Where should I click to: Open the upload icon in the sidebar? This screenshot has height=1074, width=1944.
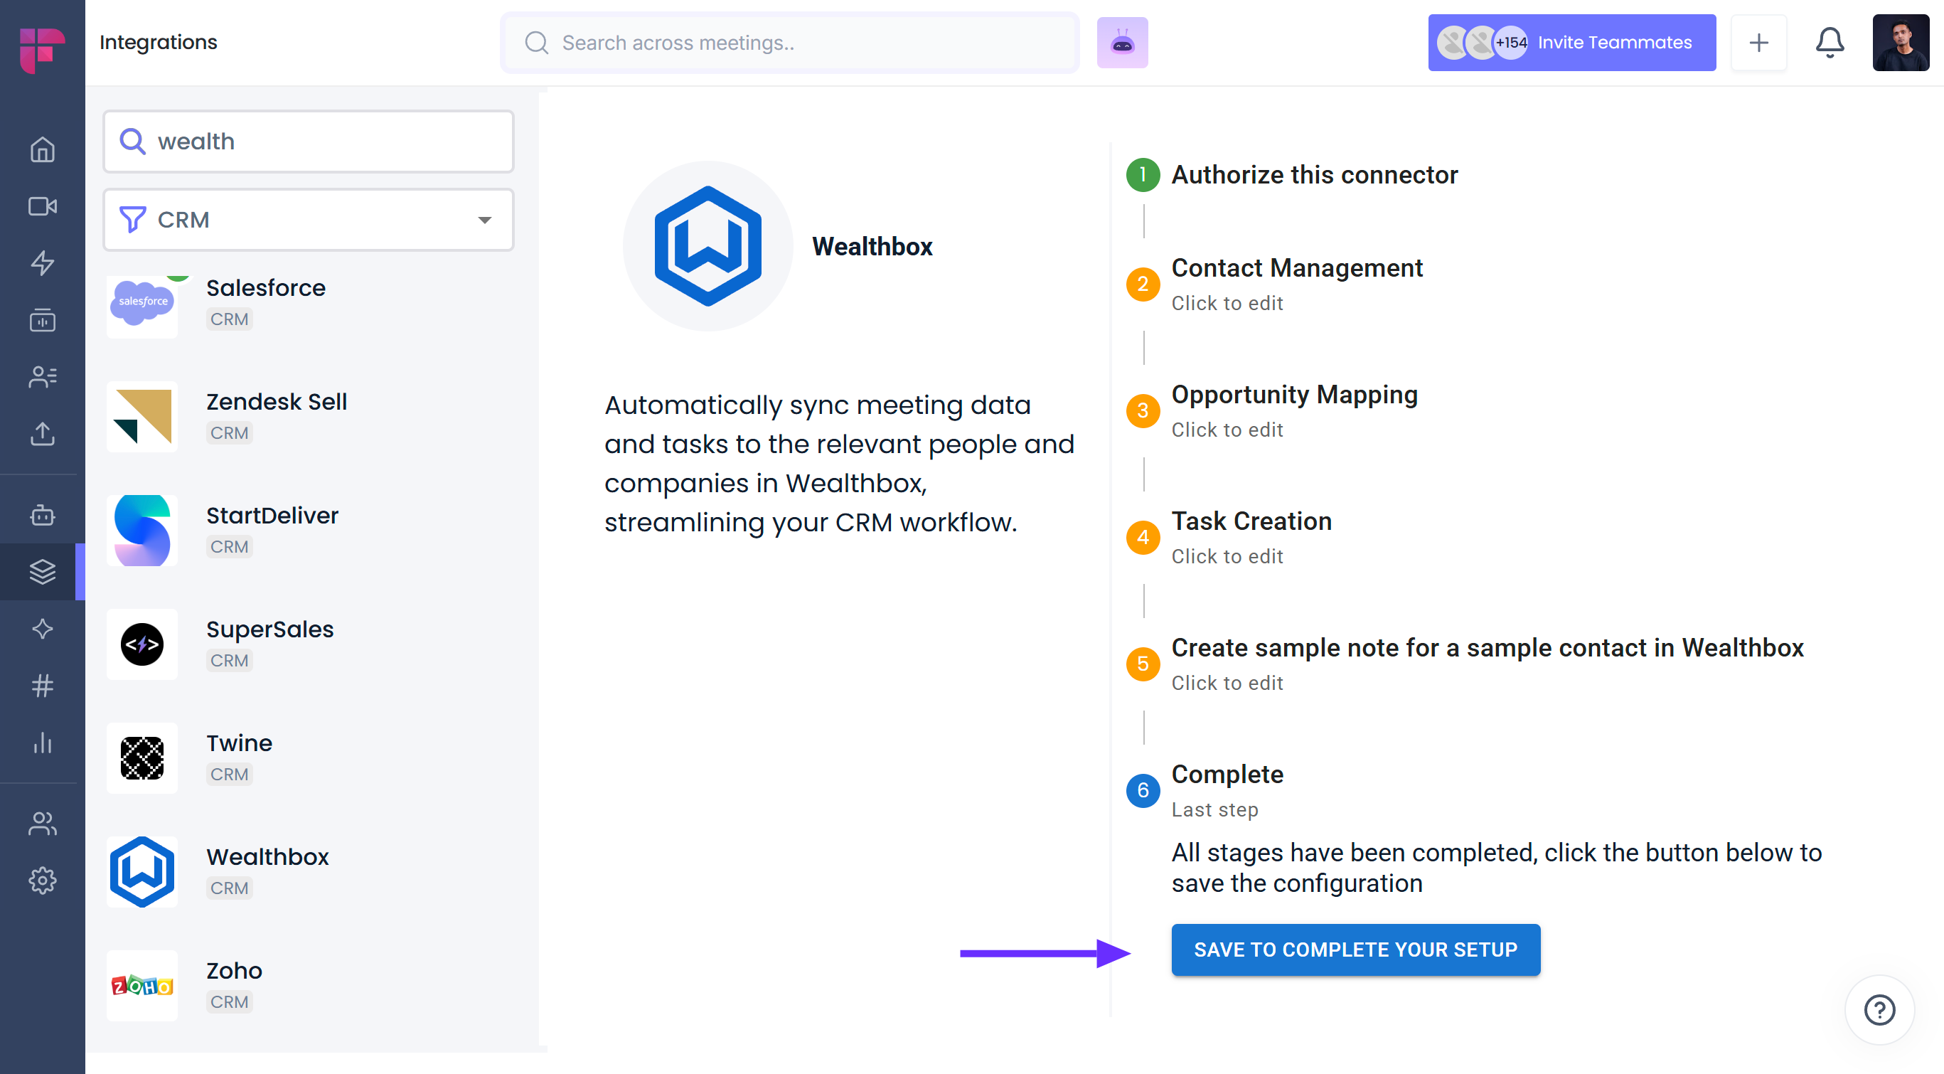tap(42, 433)
